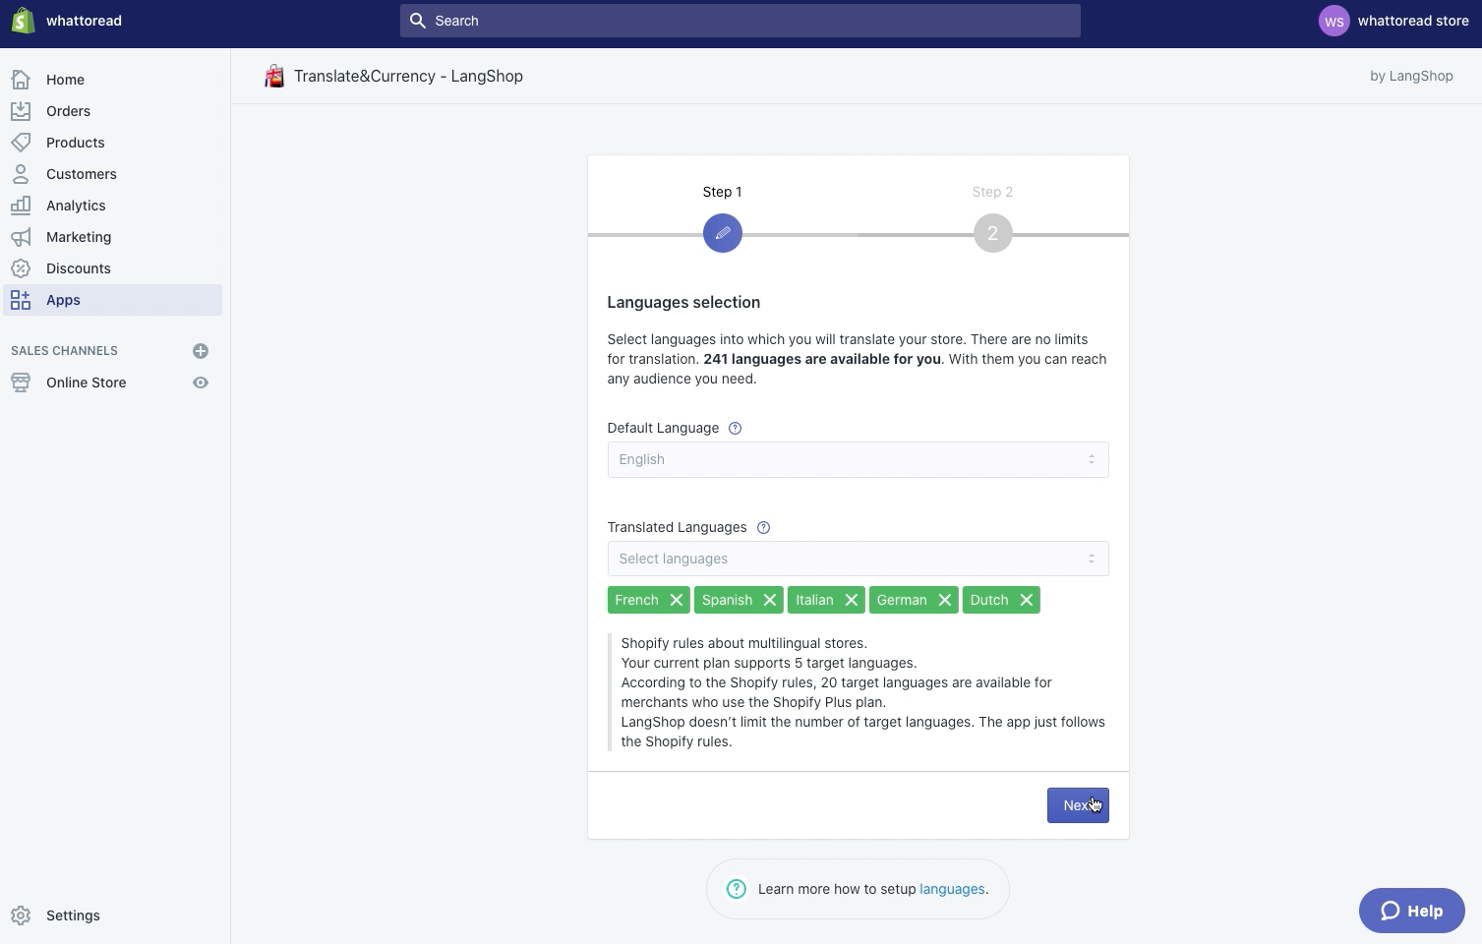
Task: Remove the Dutch language tag
Action: 1027,600
